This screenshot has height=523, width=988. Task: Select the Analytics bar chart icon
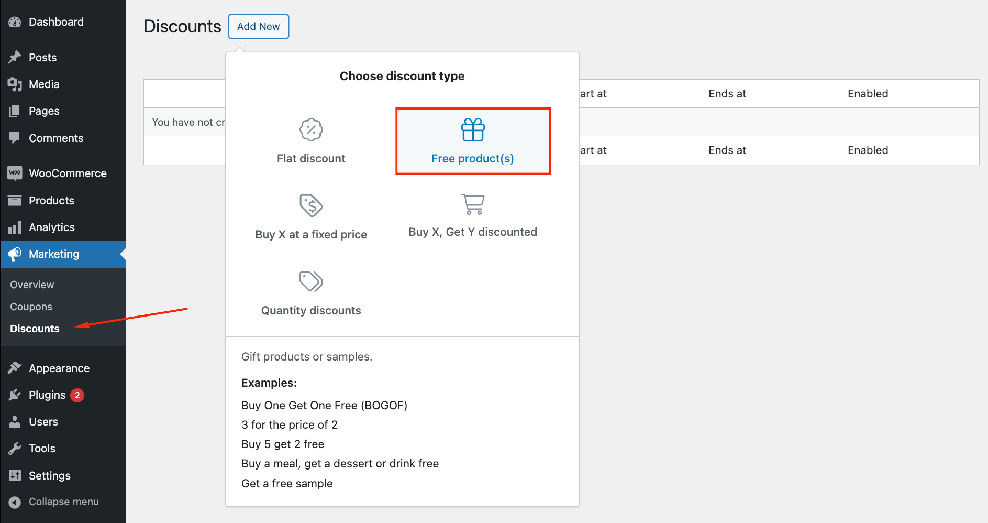tap(15, 227)
